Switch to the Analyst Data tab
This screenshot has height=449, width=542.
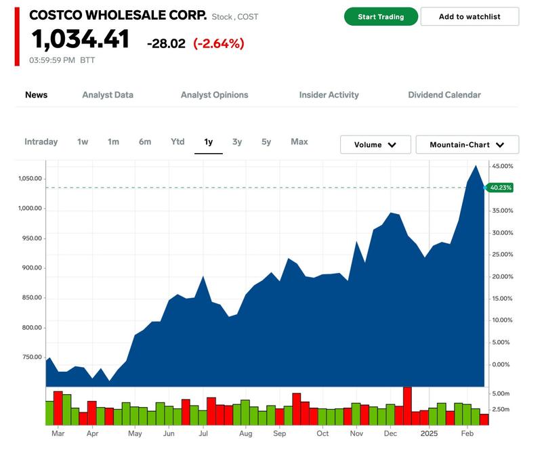pyautogui.click(x=108, y=95)
